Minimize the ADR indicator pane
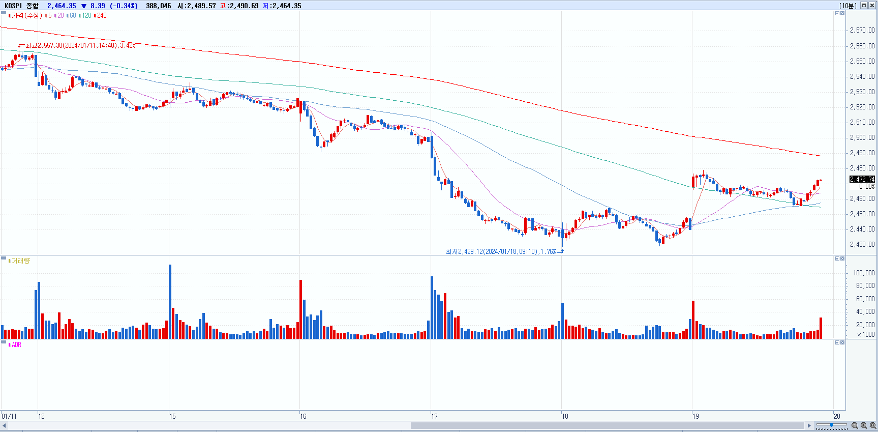This screenshot has width=878, height=432. tap(837, 342)
